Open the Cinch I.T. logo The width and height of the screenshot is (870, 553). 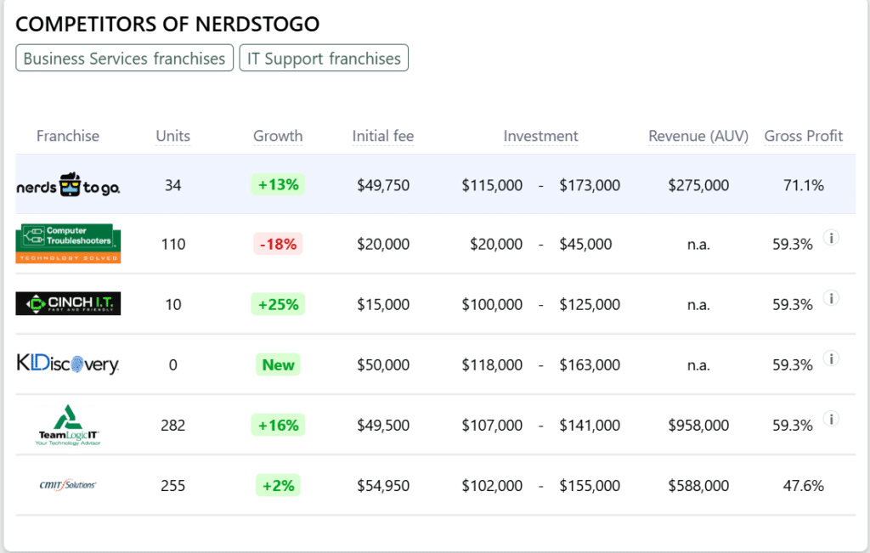tap(68, 303)
